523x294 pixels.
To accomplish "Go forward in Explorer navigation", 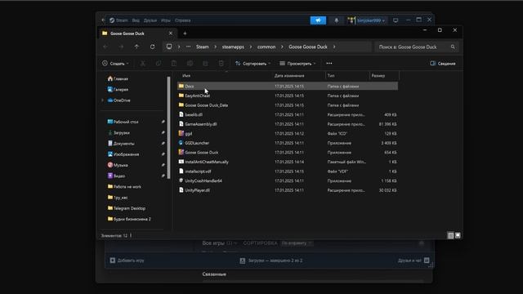I will (x=121, y=47).
